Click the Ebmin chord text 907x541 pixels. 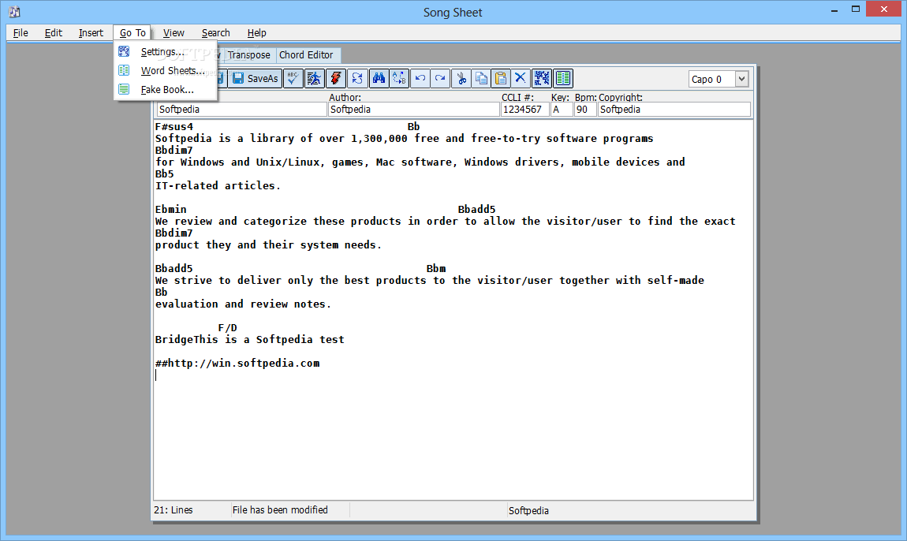[x=170, y=210]
